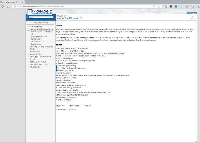Open the hamburger Menu icon
The height and width of the screenshot is (143, 200).
tap(192, 17)
